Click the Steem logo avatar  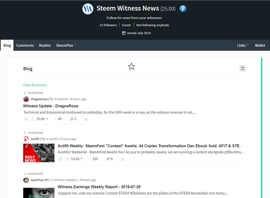tap(88, 9)
